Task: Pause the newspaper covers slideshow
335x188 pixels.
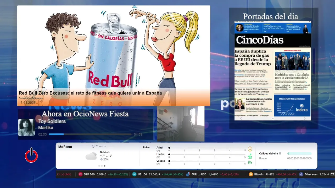Action: [273, 118]
